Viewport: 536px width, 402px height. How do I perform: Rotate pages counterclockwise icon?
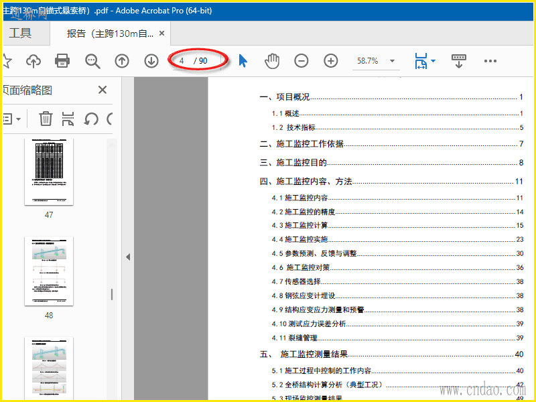pyautogui.click(x=91, y=119)
